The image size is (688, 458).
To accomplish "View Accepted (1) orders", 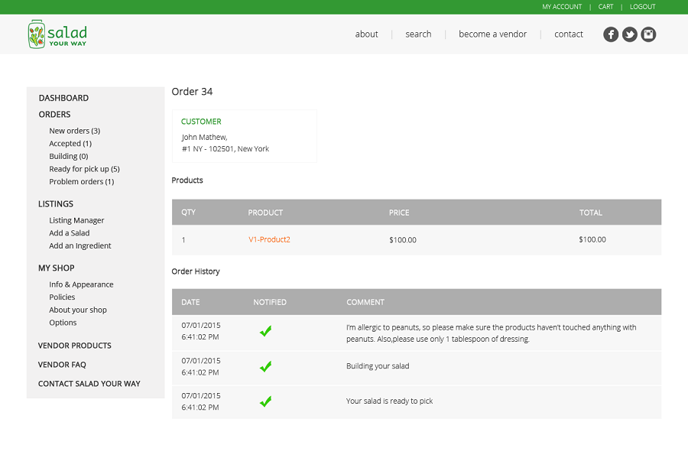I will coord(70,144).
